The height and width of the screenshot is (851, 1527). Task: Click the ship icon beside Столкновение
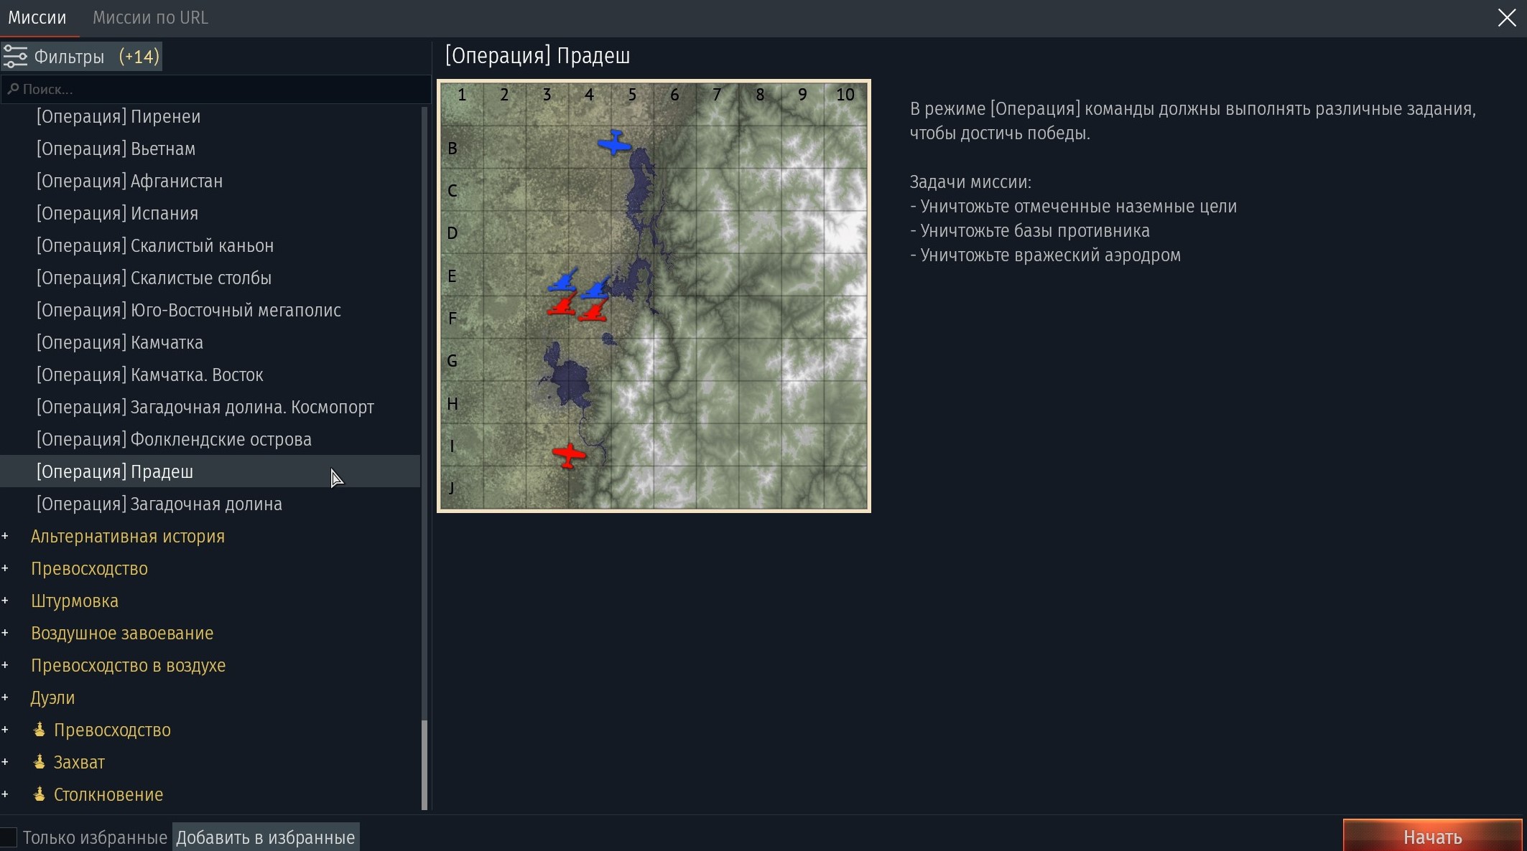pyautogui.click(x=40, y=794)
